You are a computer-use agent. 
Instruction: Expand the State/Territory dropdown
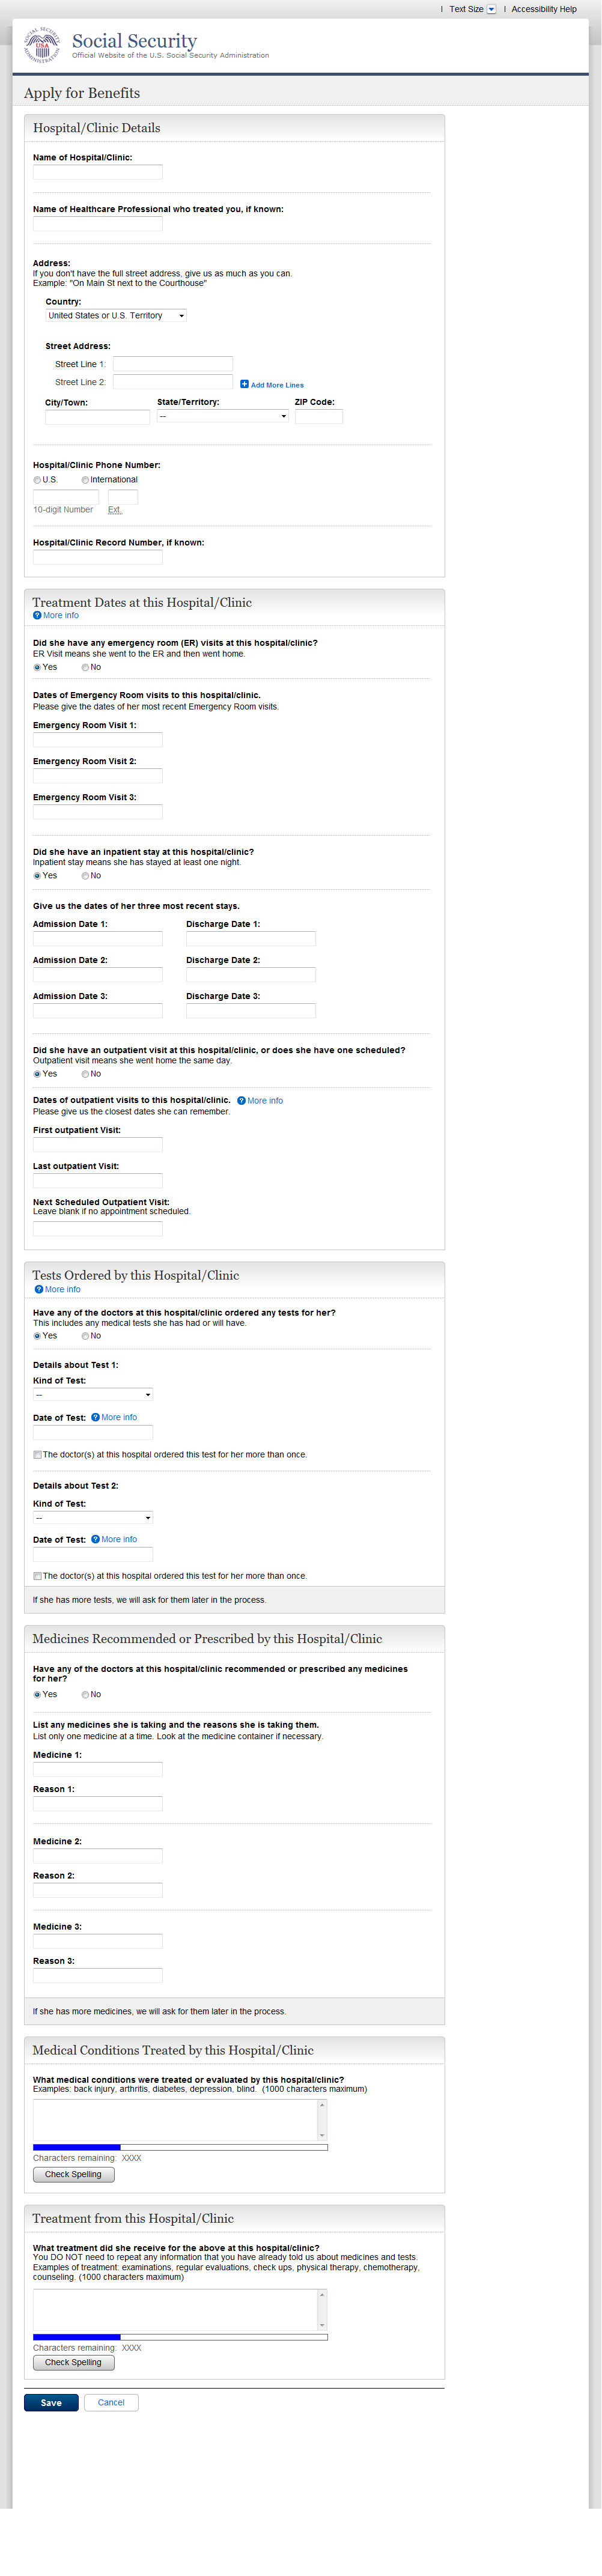222,416
